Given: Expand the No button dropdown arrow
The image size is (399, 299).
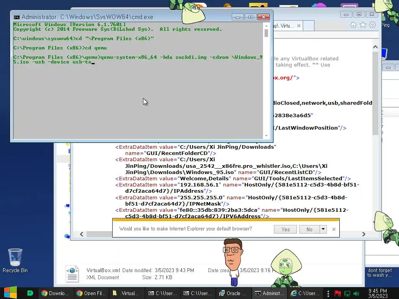Looking at the screenshot, I should (323, 229).
